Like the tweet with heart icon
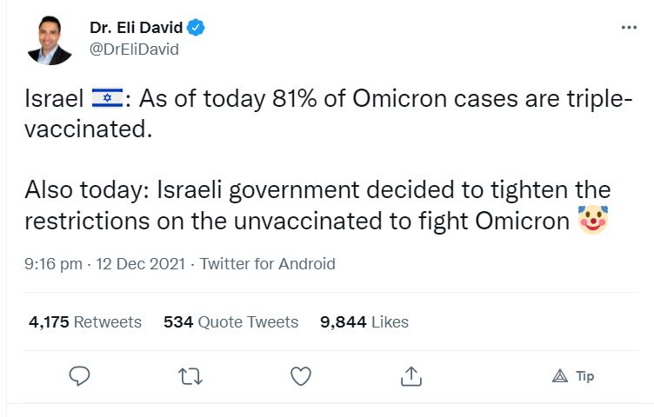This screenshot has width=654, height=417. (301, 376)
